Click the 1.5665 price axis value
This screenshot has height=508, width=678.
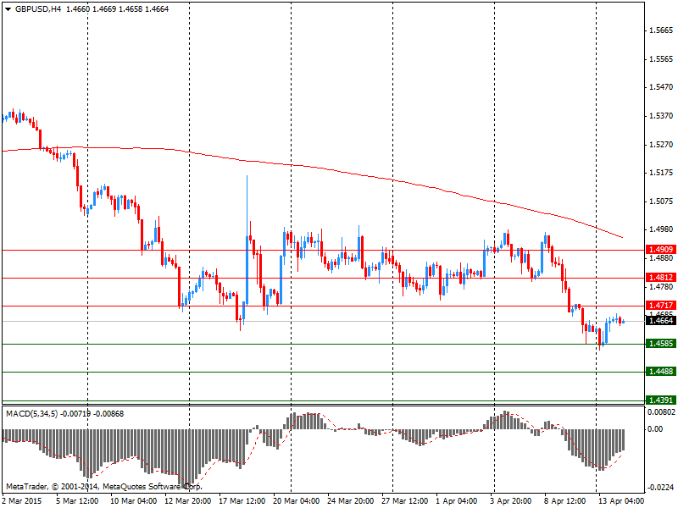(x=661, y=30)
